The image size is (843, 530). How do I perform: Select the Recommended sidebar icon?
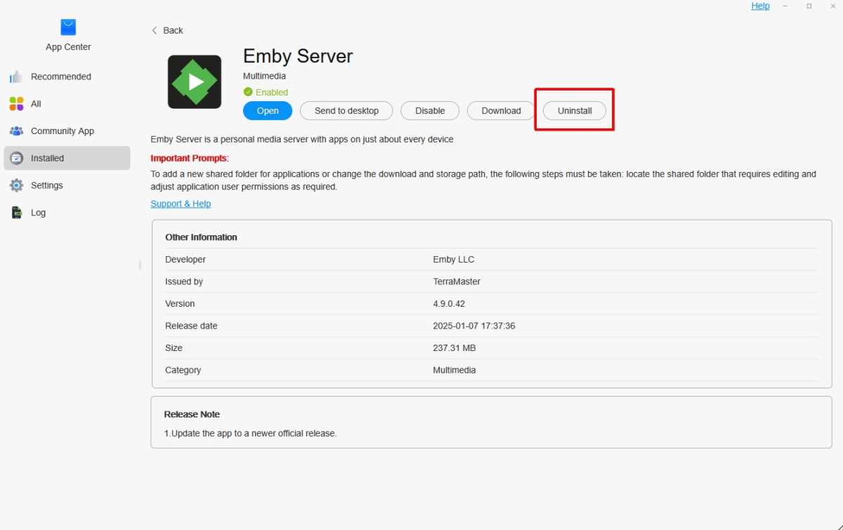click(15, 77)
